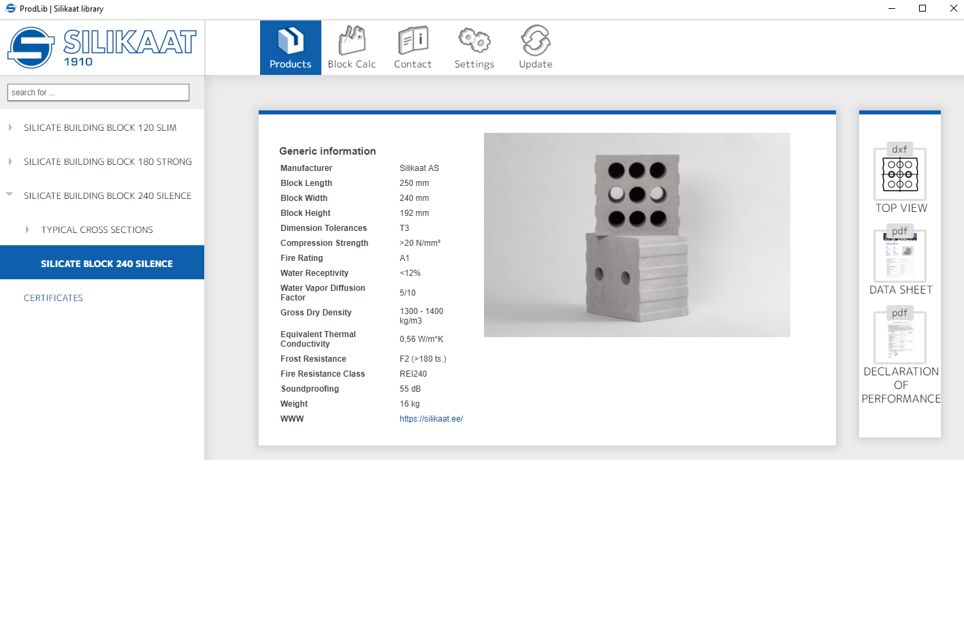Click the DECLARATION OF PERFORMANCE label

(x=901, y=385)
